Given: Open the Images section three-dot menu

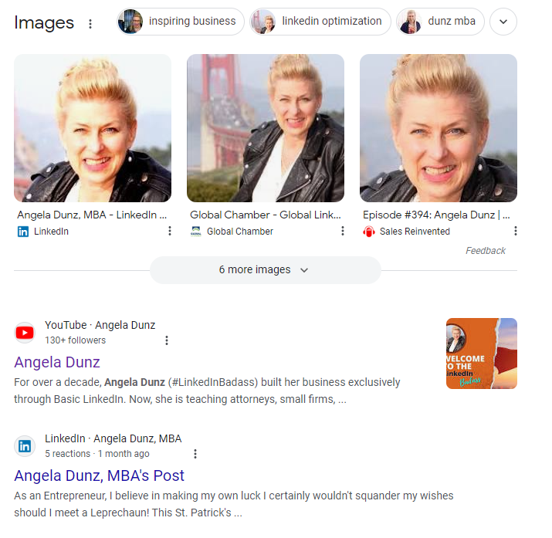Looking at the screenshot, I should (x=90, y=24).
